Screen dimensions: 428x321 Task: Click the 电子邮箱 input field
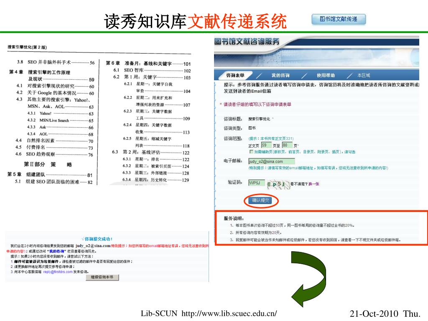271,161
